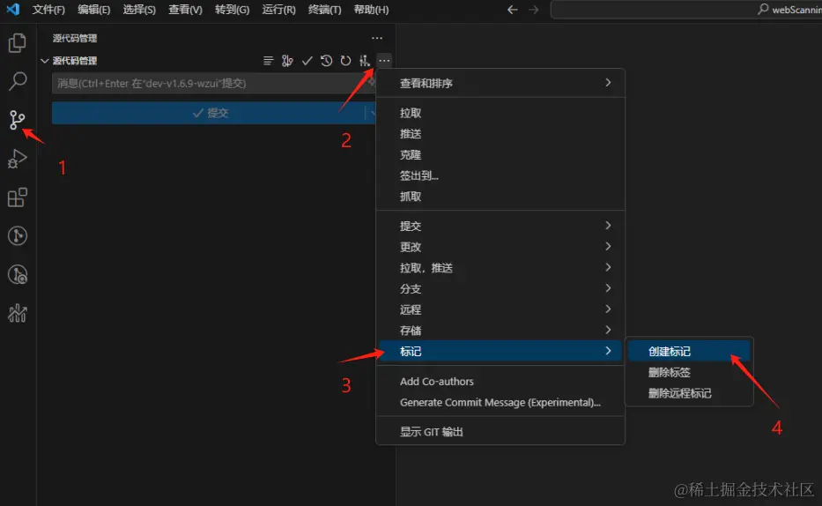The image size is (822, 506).
Task: Open the more actions ellipsis next to toolbar
Action: pyautogui.click(x=384, y=61)
